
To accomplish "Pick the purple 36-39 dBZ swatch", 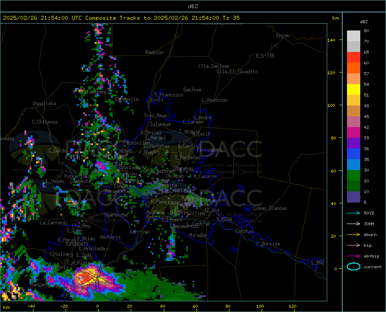I will (353, 143).
